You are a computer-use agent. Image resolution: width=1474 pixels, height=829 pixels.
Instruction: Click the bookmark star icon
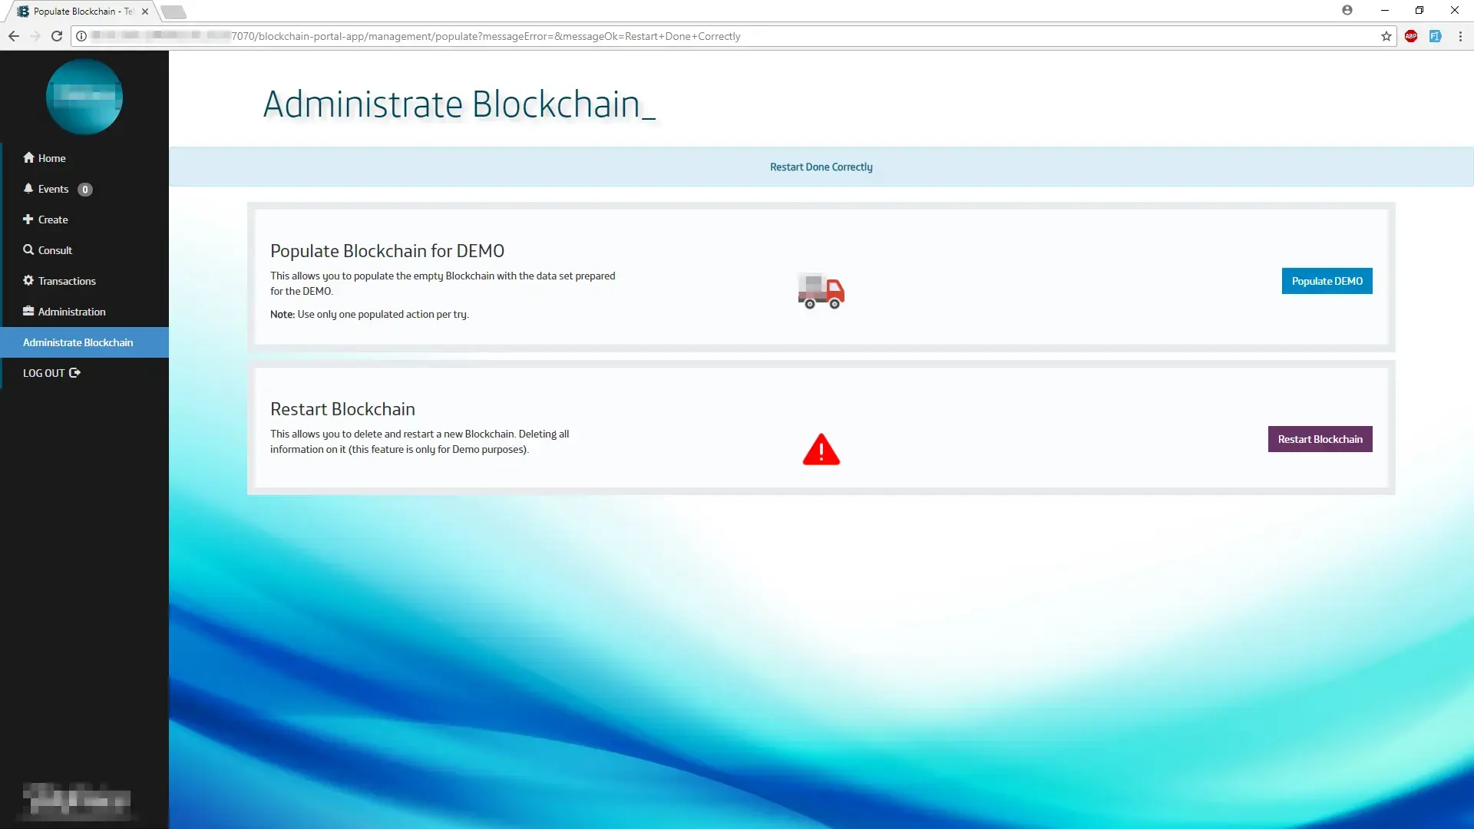[1386, 36]
